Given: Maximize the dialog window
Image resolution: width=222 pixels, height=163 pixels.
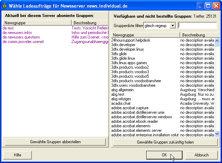Looking at the screenshot, I should [x=209, y=6].
